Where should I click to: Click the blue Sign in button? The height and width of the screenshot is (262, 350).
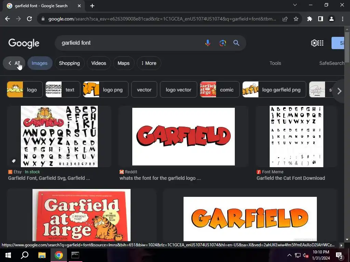(338, 43)
